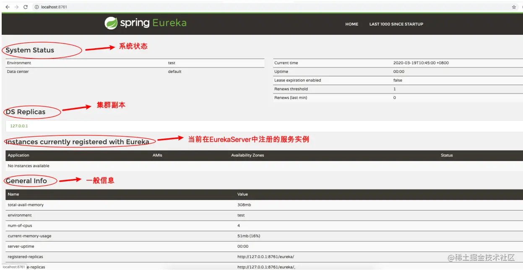Click the Uptime row label

[x=281, y=72]
